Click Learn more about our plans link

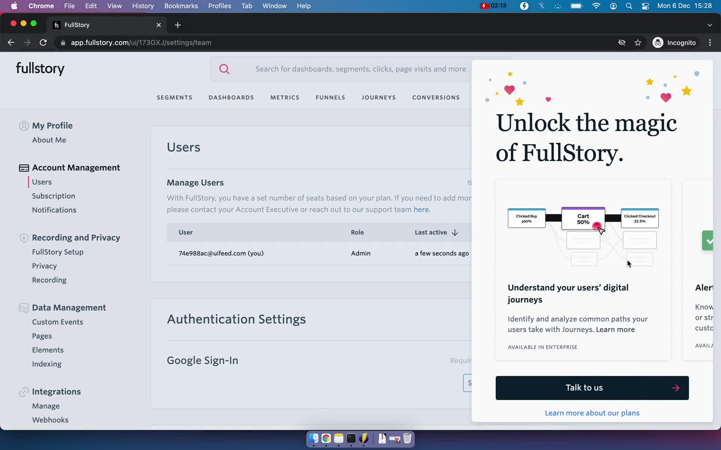pos(592,413)
